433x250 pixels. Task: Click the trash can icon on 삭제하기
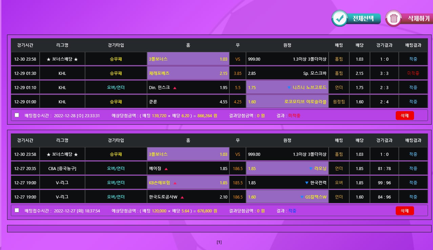(394, 18)
